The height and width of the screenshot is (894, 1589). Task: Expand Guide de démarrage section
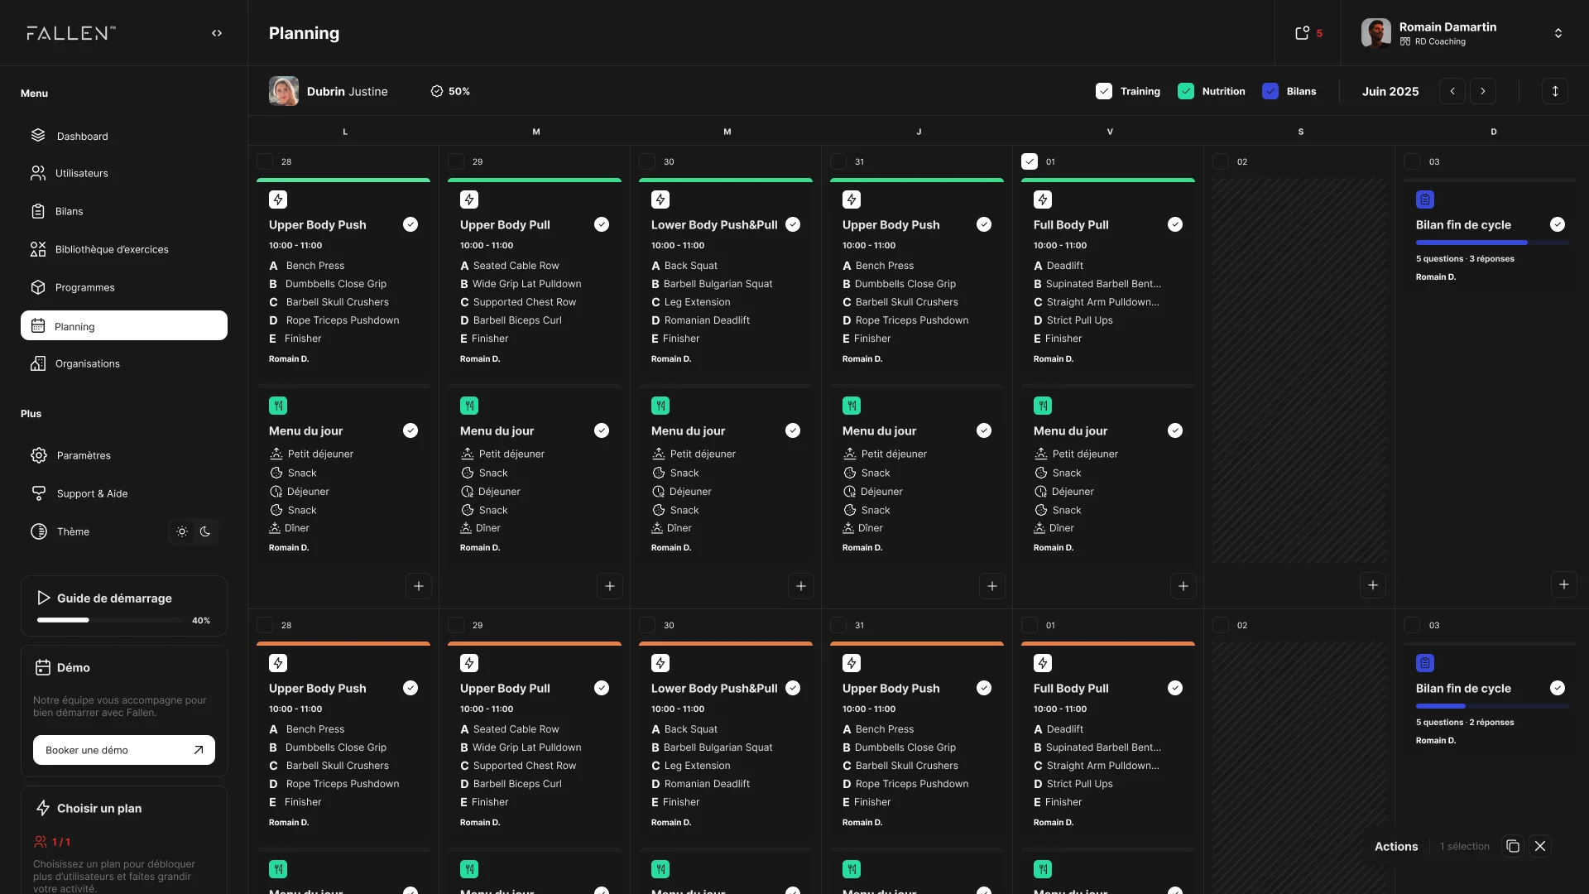pyautogui.click(x=124, y=606)
